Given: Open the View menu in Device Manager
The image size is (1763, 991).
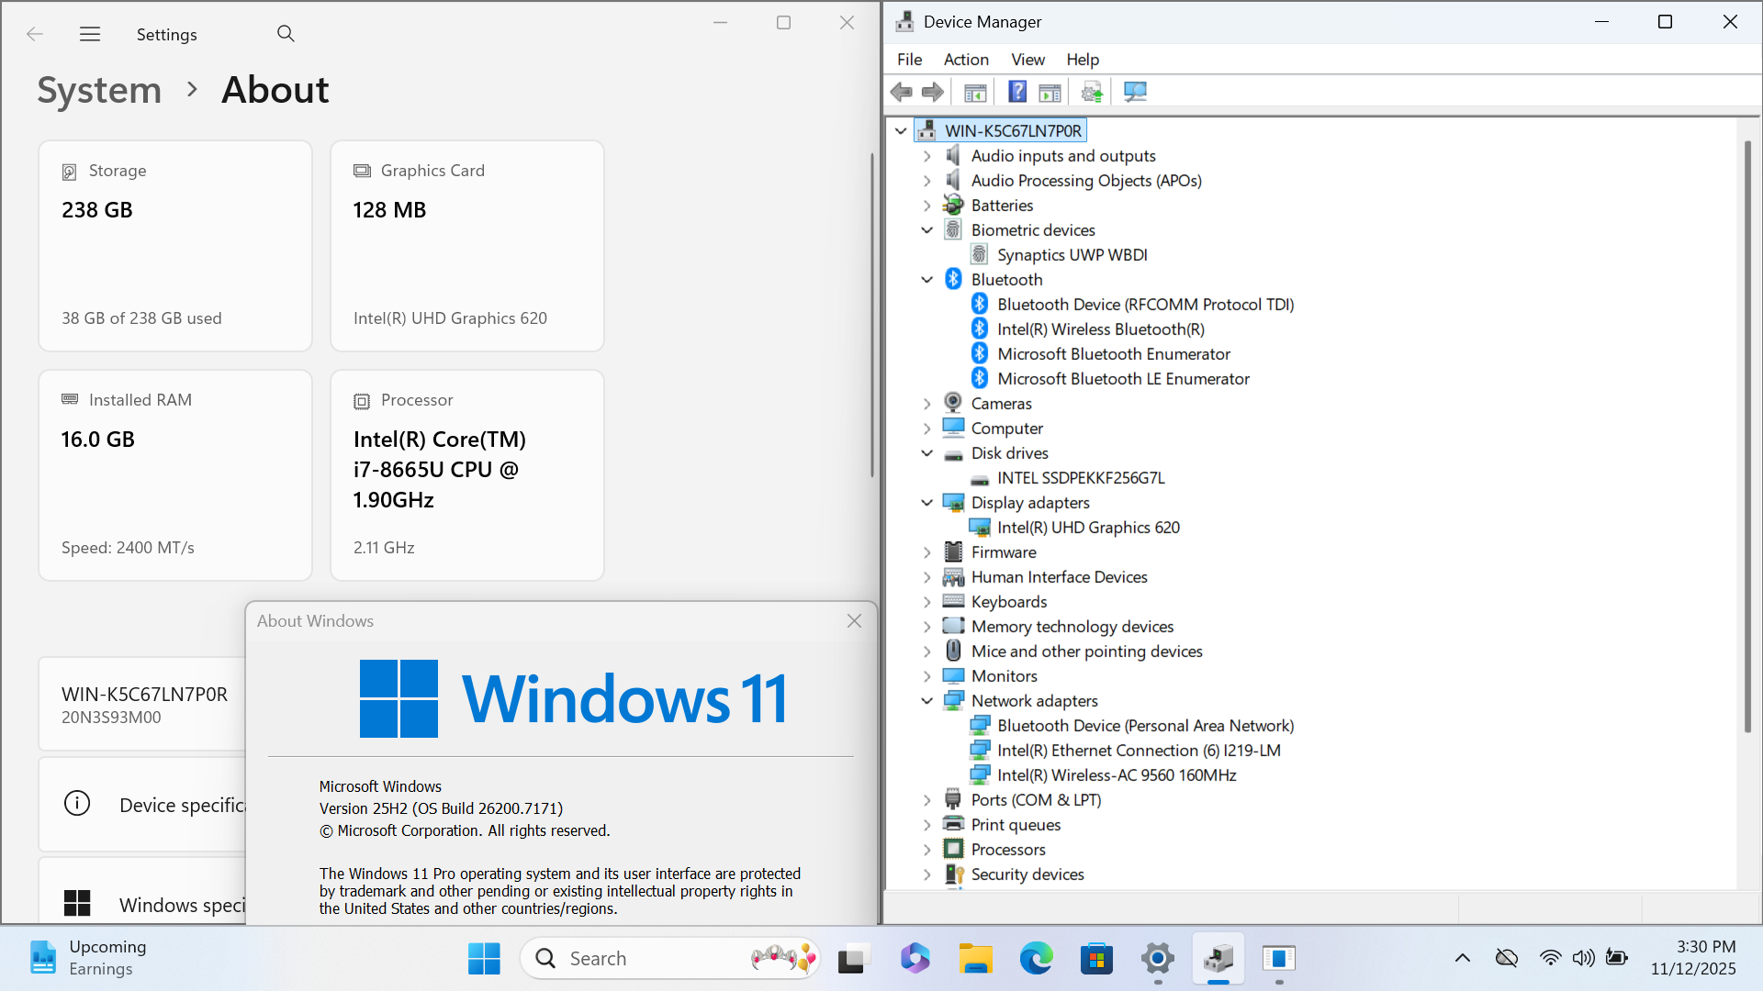Looking at the screenshot, I should tap(1027, 60).
